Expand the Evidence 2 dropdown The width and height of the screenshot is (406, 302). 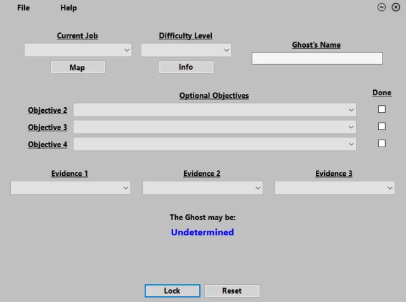tap(202, 188)
